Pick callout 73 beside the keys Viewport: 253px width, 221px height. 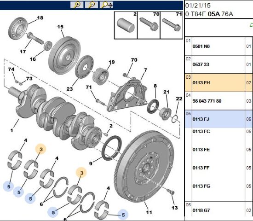[x=29, y=79]
